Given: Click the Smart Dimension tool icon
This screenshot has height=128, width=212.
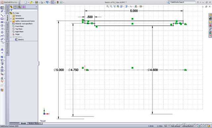Looking at the screenshot, I should pos(2,11).
